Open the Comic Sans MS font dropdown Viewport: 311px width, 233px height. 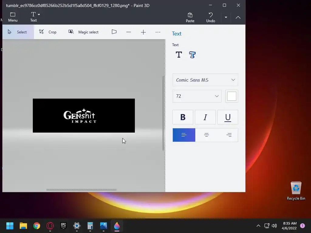[x=205, y=80]
